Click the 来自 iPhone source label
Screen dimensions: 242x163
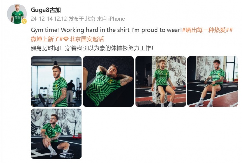coord(111,19)
